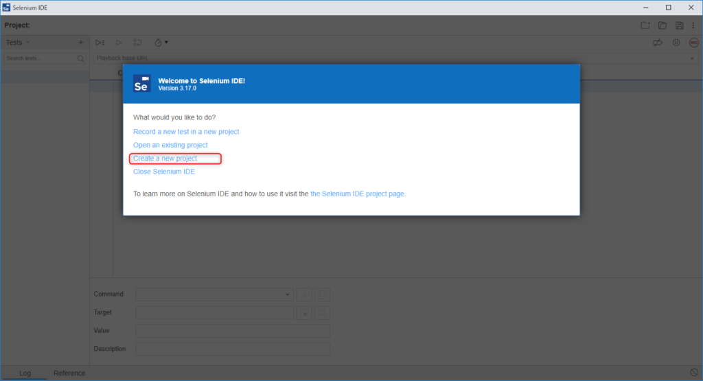Click the search tests magnifier icon

point(81,58)
